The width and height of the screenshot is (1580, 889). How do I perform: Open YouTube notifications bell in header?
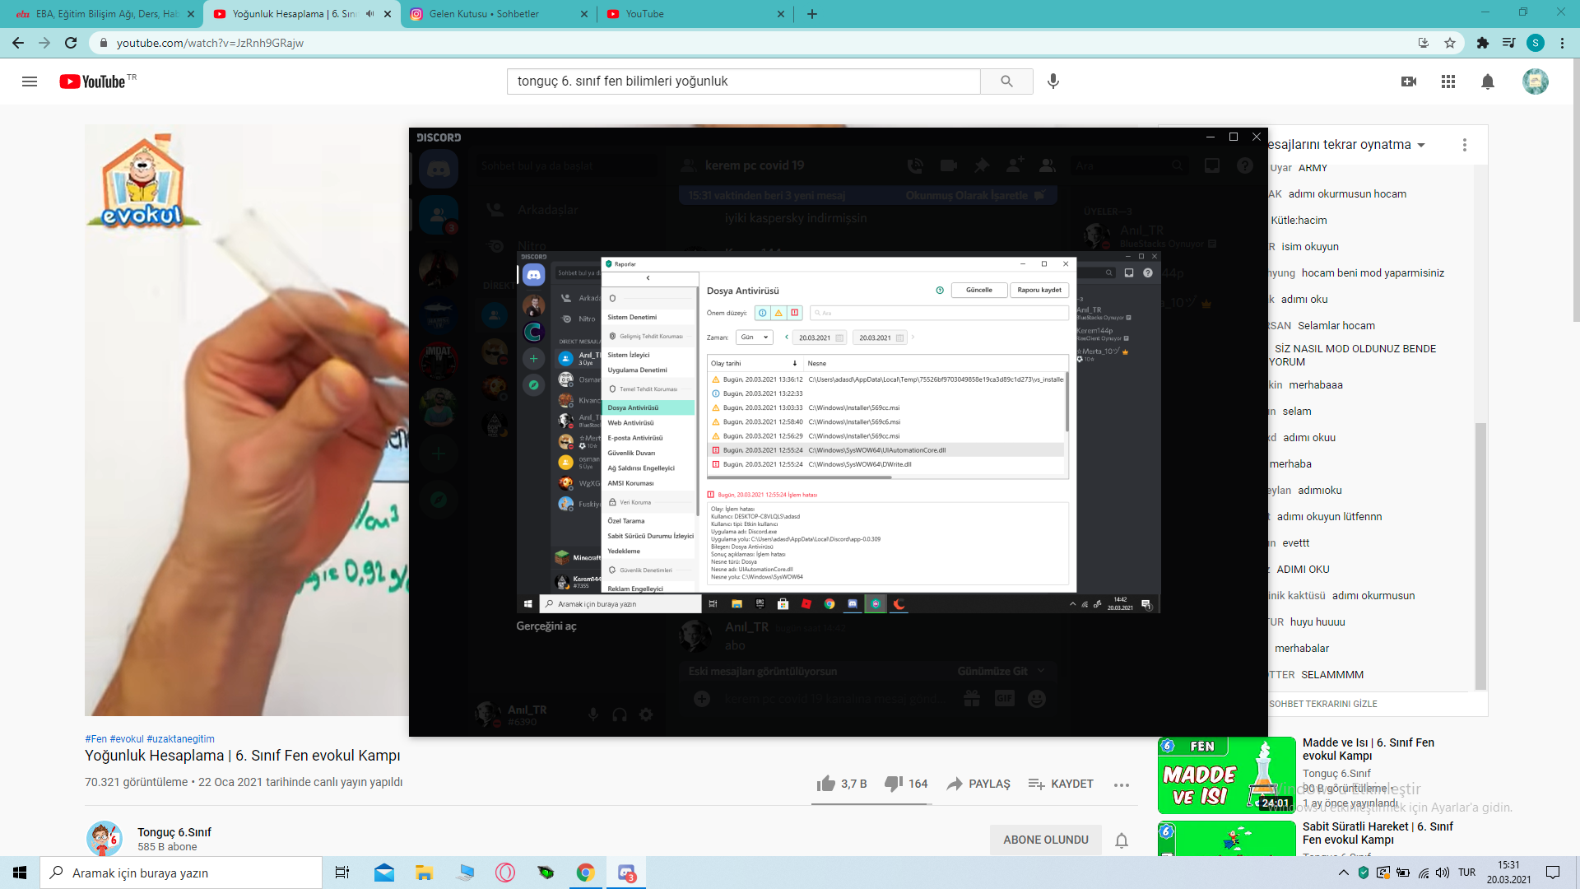coord(1488,81)
